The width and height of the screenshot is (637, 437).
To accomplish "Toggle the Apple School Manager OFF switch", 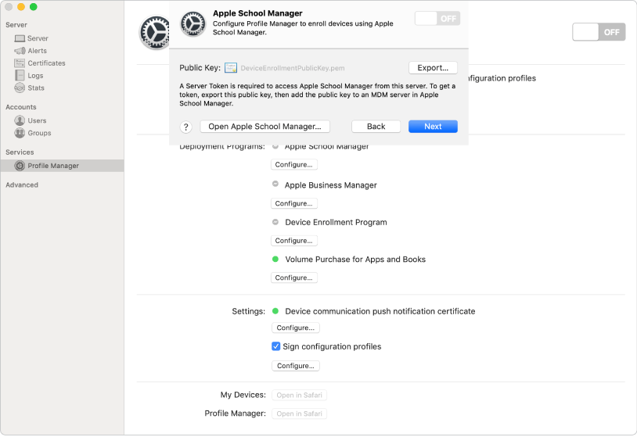I will (437, 18).
